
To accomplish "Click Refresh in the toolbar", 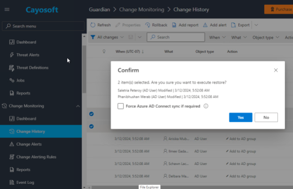I will (100, 25).
